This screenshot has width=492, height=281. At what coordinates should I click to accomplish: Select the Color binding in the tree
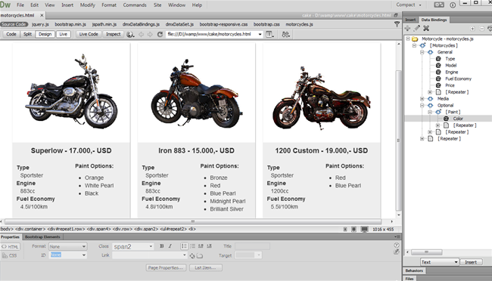[x=458, y=119]
